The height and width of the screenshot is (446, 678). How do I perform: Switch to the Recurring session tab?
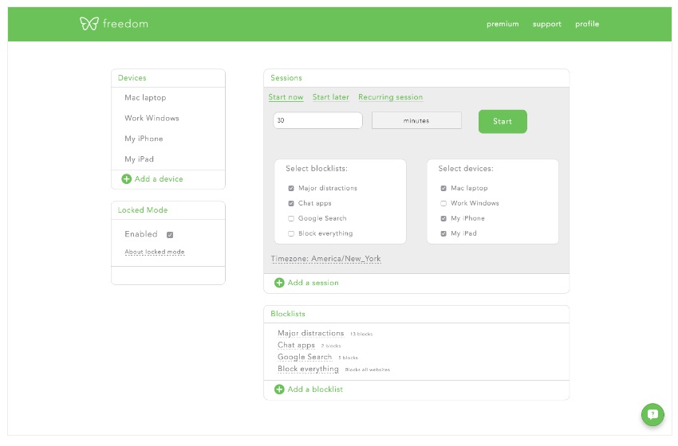point(391,97)
